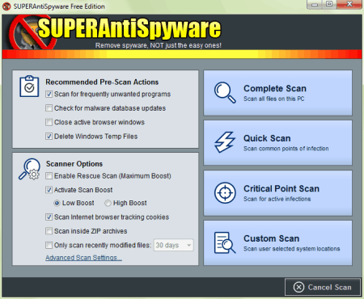Enable Check for malware database updates
Viewport: 364px width, 299px height.
(49, 108)
